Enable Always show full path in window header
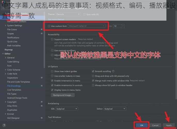 93,85
